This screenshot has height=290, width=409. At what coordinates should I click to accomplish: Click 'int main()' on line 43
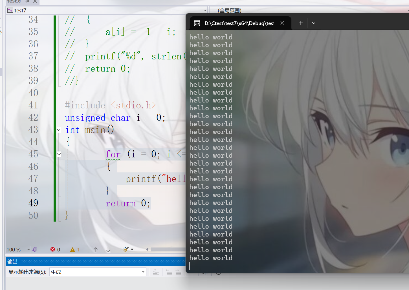90,130
